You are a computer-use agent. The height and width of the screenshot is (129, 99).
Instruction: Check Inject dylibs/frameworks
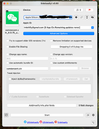[x=10, y=79]
